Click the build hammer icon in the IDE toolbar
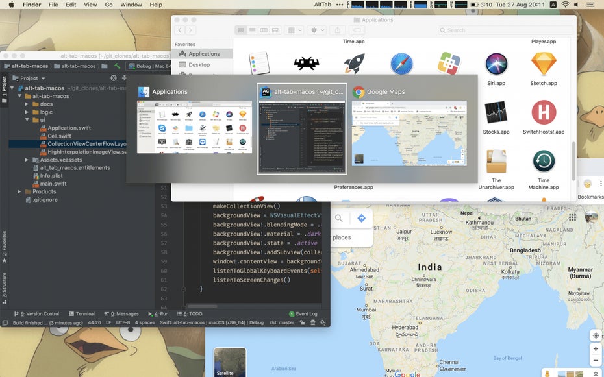 pyautogui.click(x=117, y=66)
